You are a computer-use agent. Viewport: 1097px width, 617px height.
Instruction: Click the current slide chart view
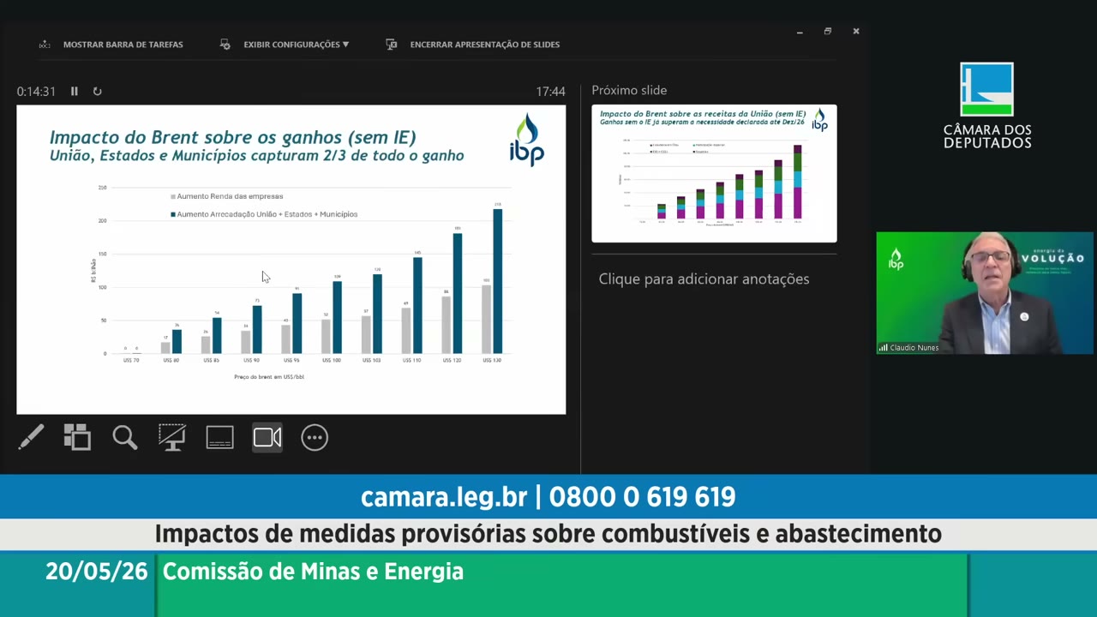coord(291,260)
